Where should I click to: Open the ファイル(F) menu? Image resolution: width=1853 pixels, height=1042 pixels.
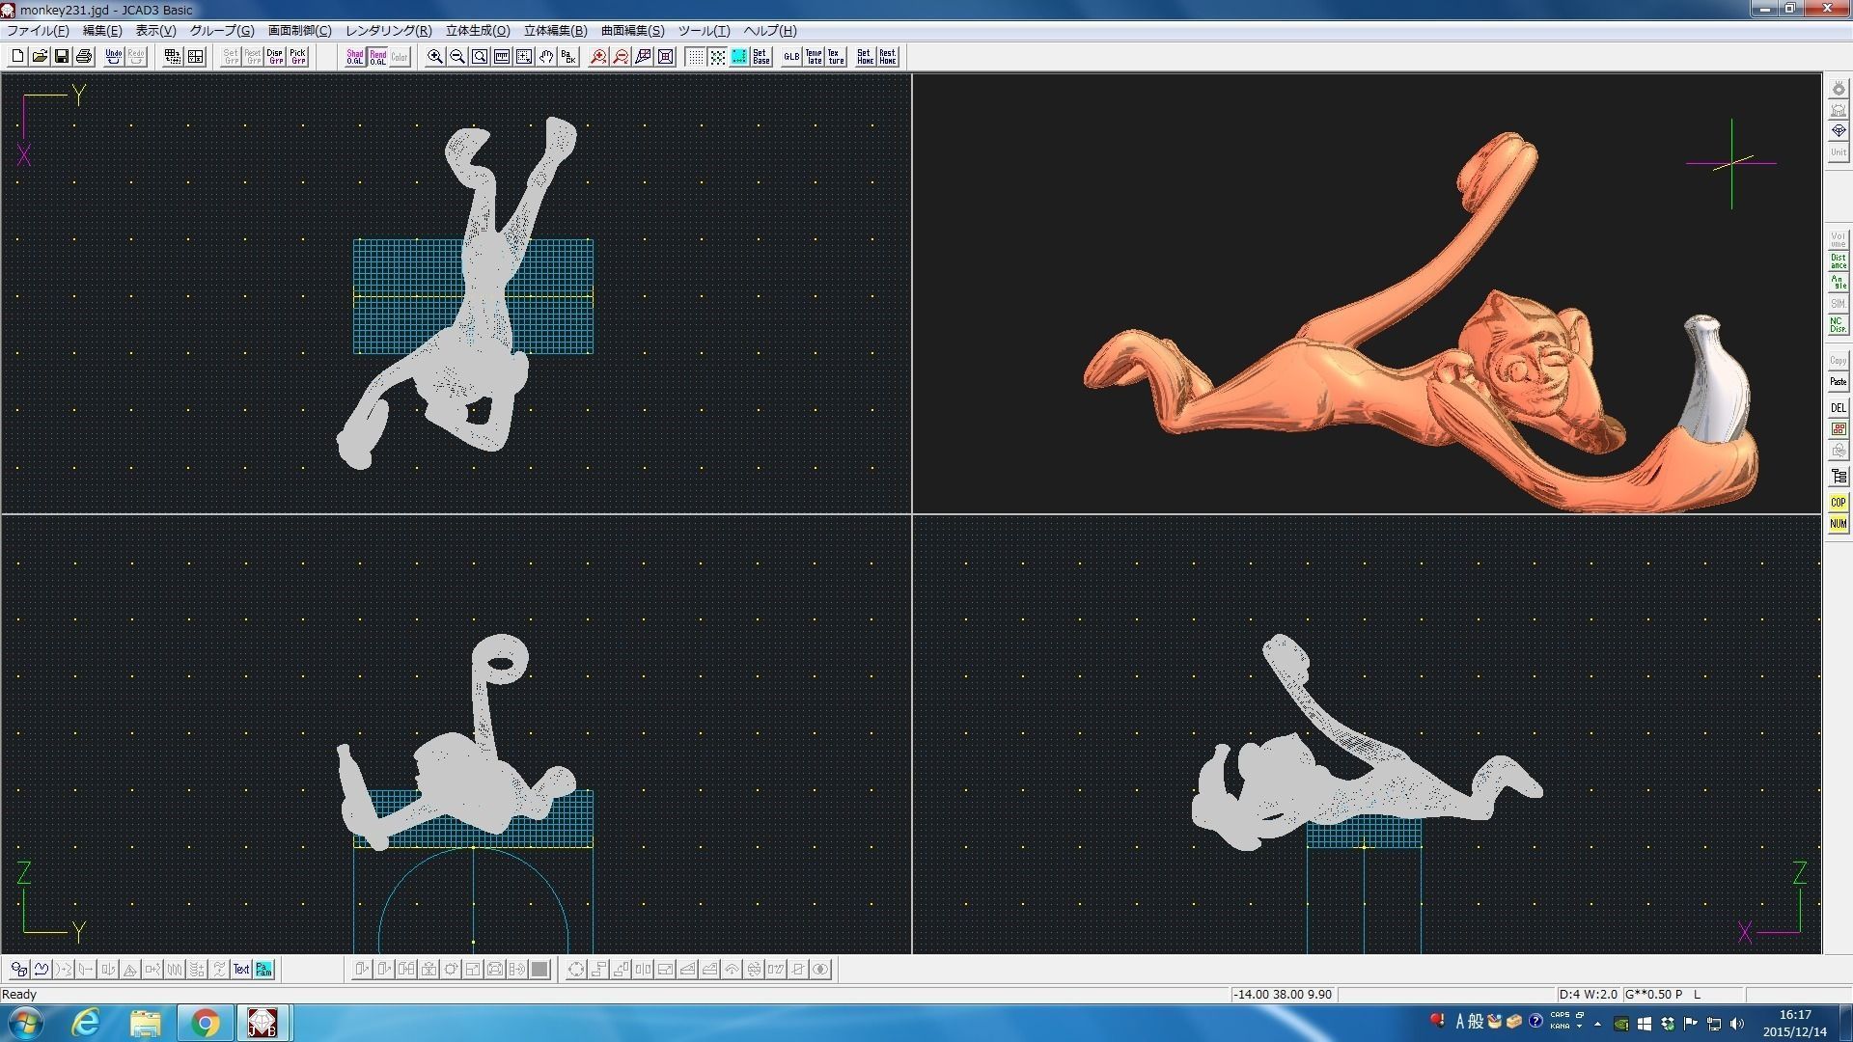click(38, 31)
